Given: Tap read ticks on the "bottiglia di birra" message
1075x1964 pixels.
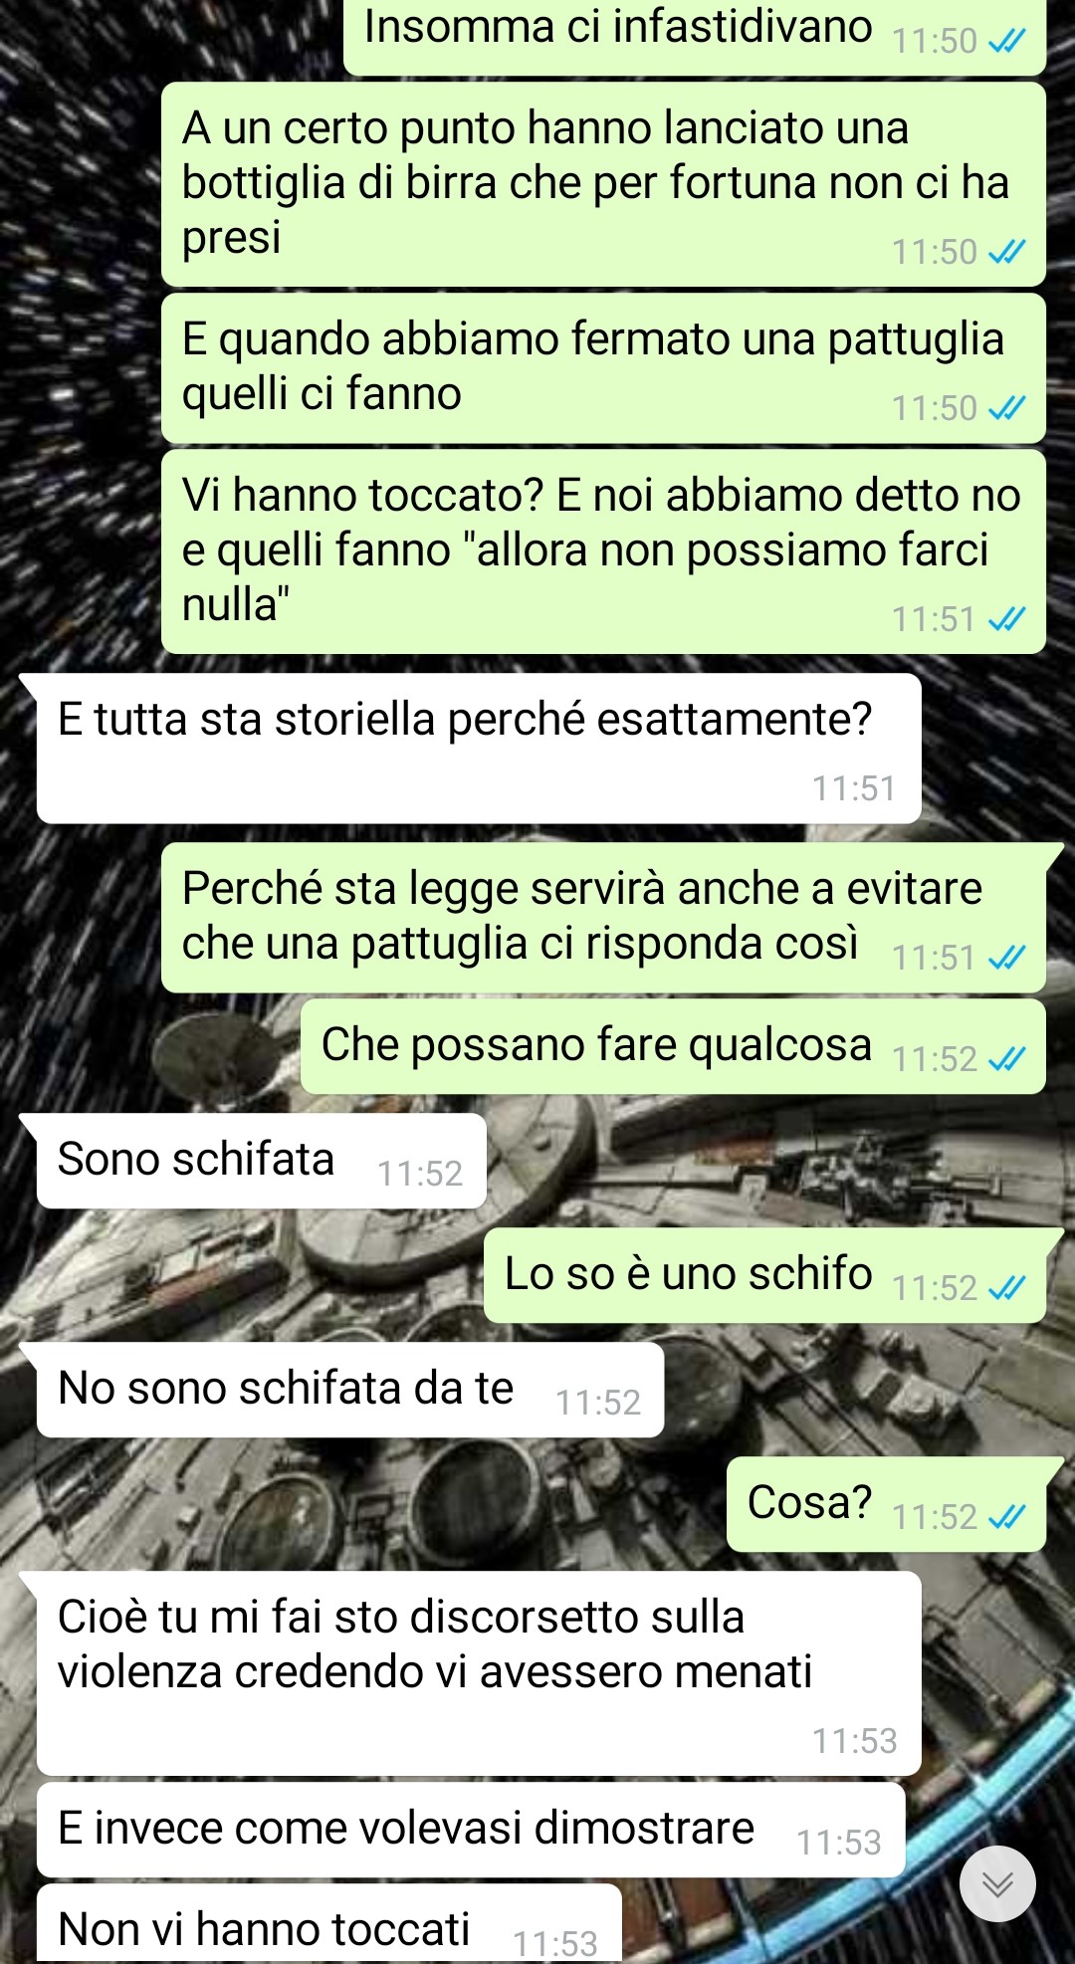Looking at the screenshot, I should tap(1006, 252).
